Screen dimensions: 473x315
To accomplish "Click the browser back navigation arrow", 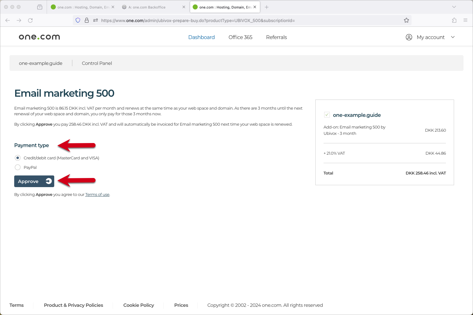I will [7, 20].
